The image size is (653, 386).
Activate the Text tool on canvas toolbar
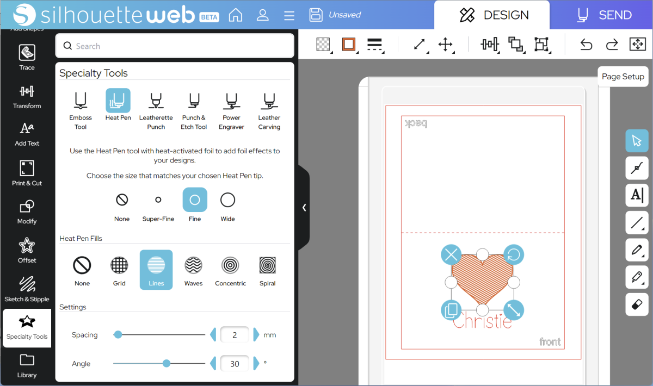pyautogui.click(x=637, y=195)
